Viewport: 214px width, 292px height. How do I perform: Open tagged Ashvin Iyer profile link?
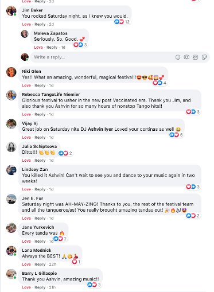click(100, 129)
